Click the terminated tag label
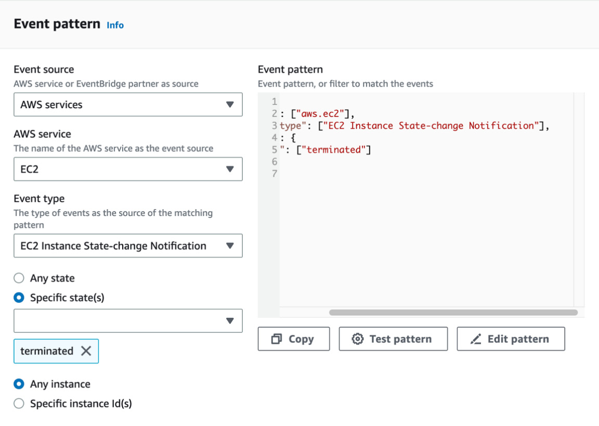Viewport: 599px width, 426px height. 47,351
